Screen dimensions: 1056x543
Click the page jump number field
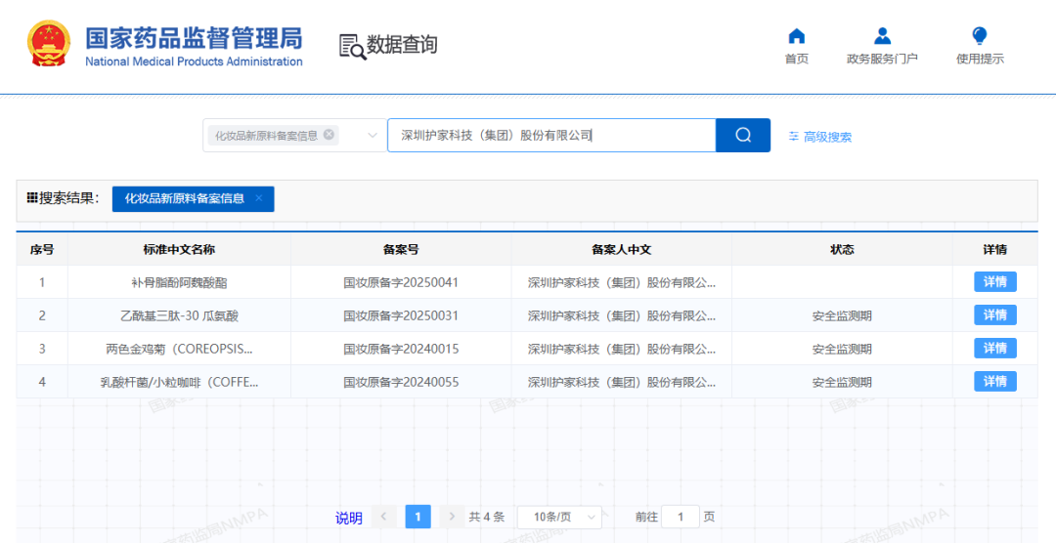click(680, 517)
